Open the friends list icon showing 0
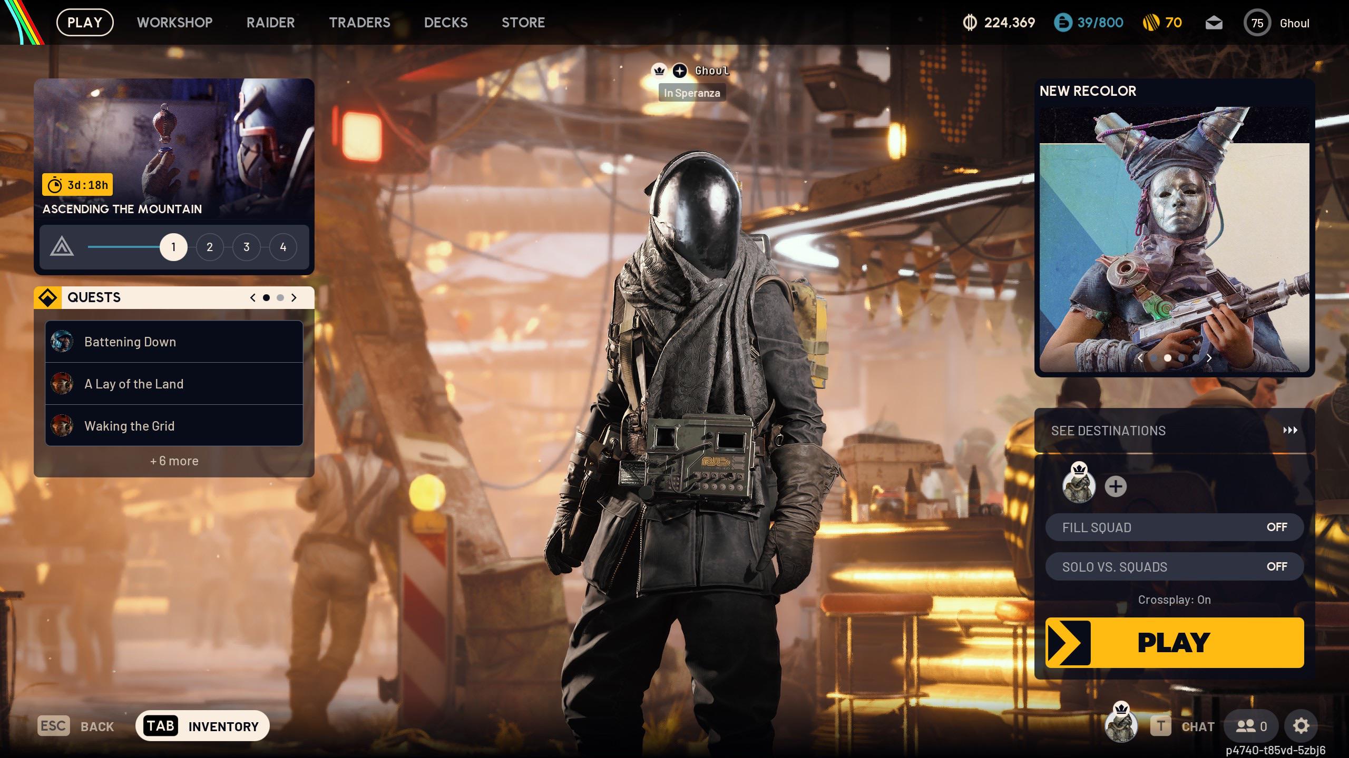This screenshot has width=1349, height=758. coord(1251,726)
